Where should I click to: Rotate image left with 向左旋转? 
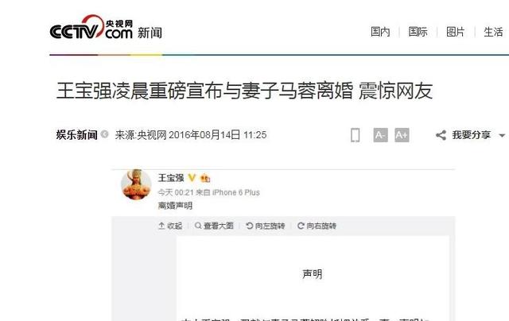point(266,226)
